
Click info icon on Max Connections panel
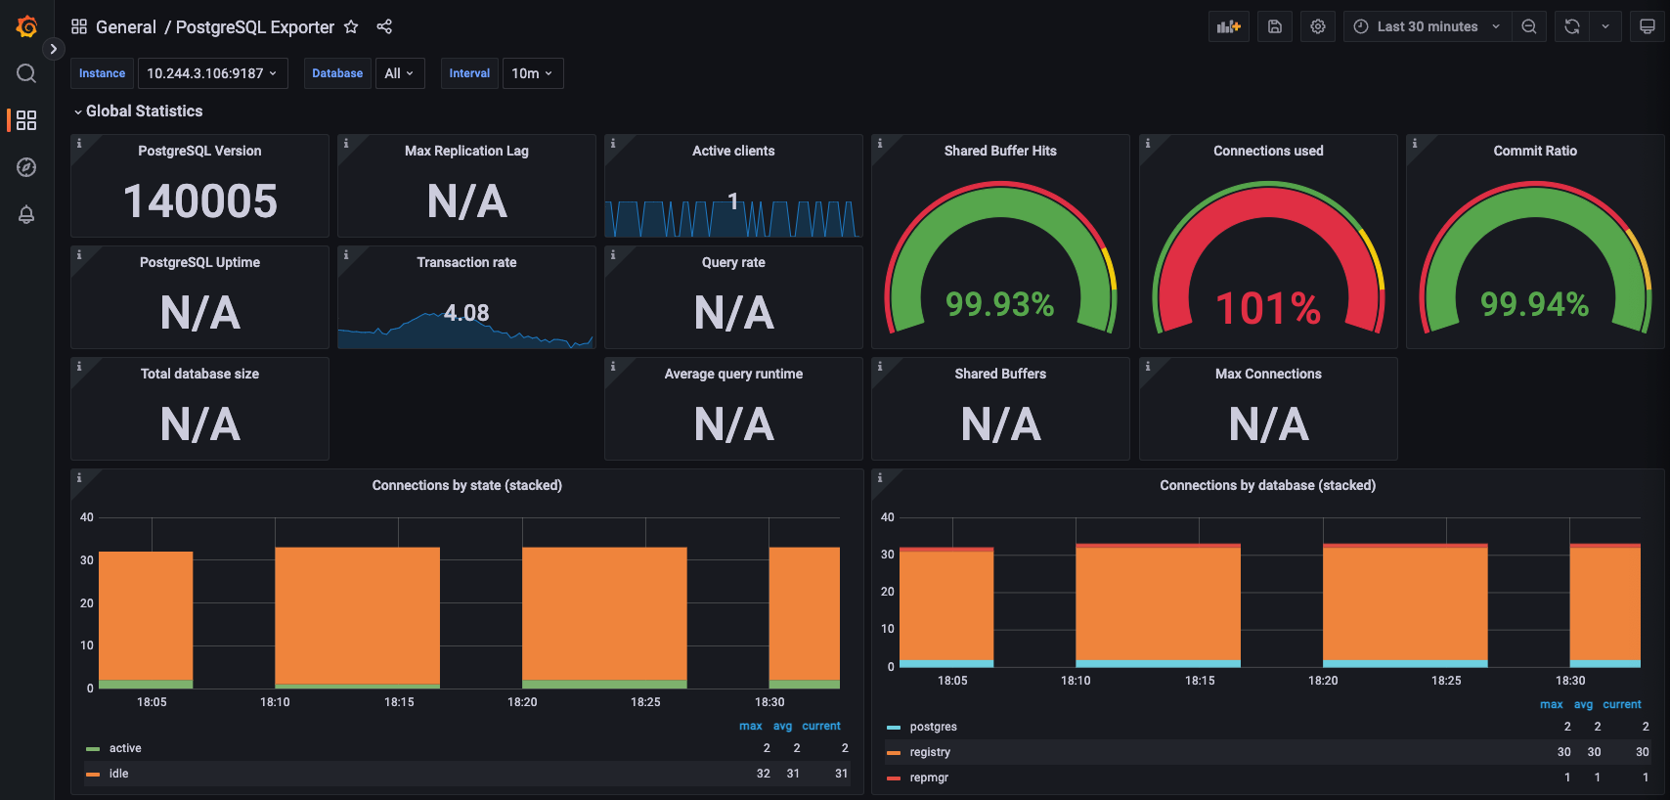coord(1148,366)
